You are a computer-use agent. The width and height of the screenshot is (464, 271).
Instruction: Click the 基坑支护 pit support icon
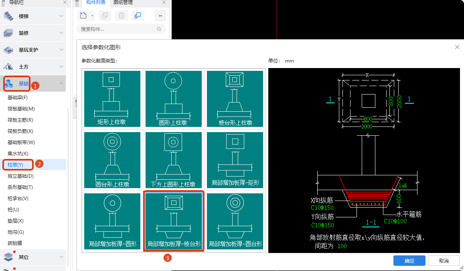click(8, 50)
